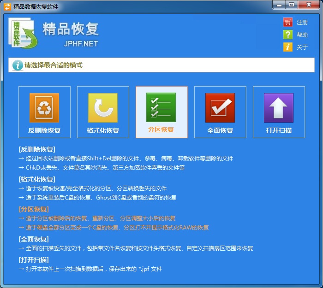
Task: Select the 全面恢复 mode label
Action: 220,130
